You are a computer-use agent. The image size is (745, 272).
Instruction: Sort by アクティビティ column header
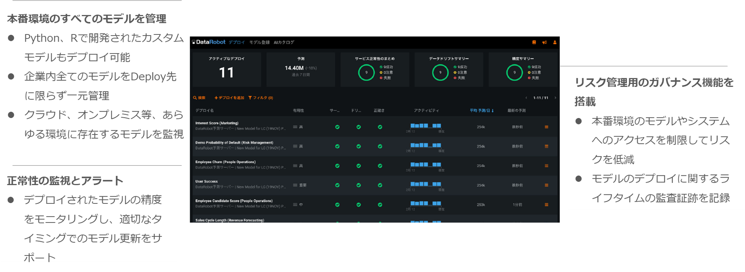click(427, 111)
